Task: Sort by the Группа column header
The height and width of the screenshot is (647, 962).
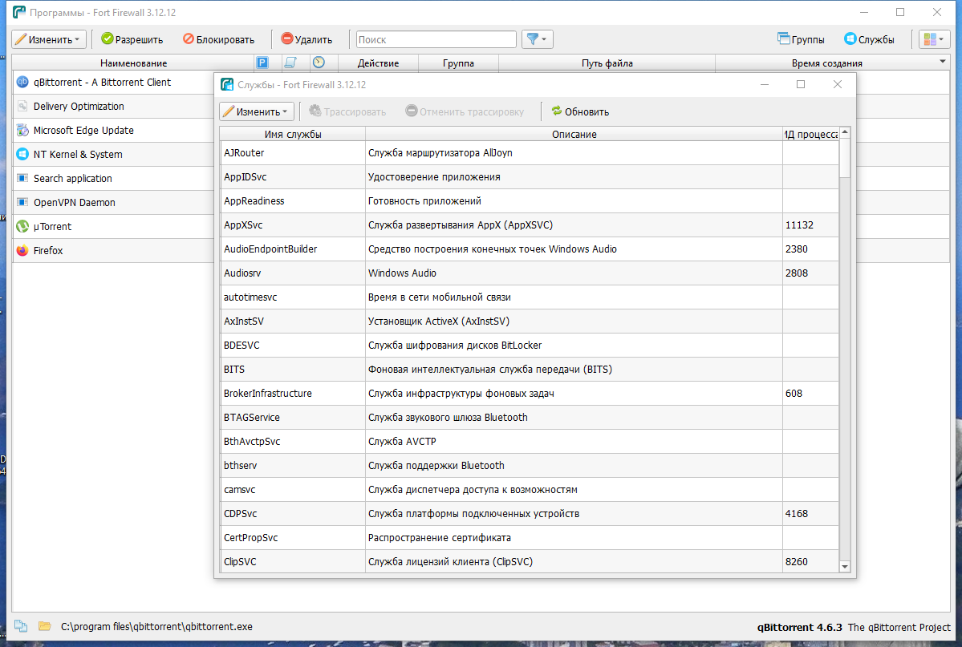Action: pos(458,63)
